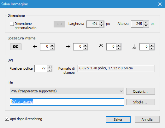The width and height of the screenshot is (165, 128).
Task: Click the Salva button
Action: click(x=118, y=119)
